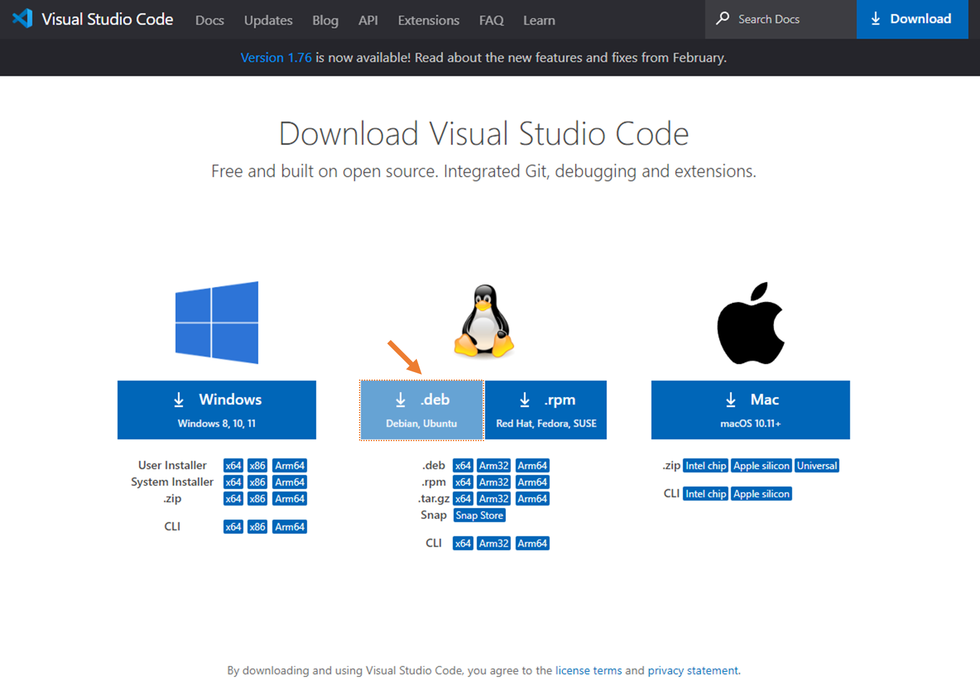The height and width of the screenshot is (700, 980).
Task: Click the Visual Studio Code header title
Action: (x=107, y=19)
